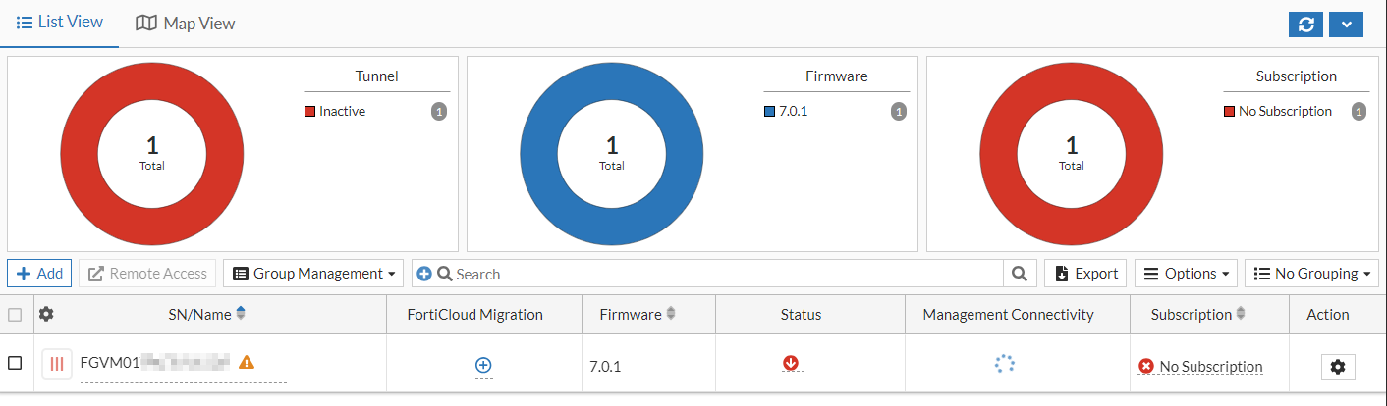Screen dimensions: 1387x406
Task: Select the List View tab
Action: point(60,22)
